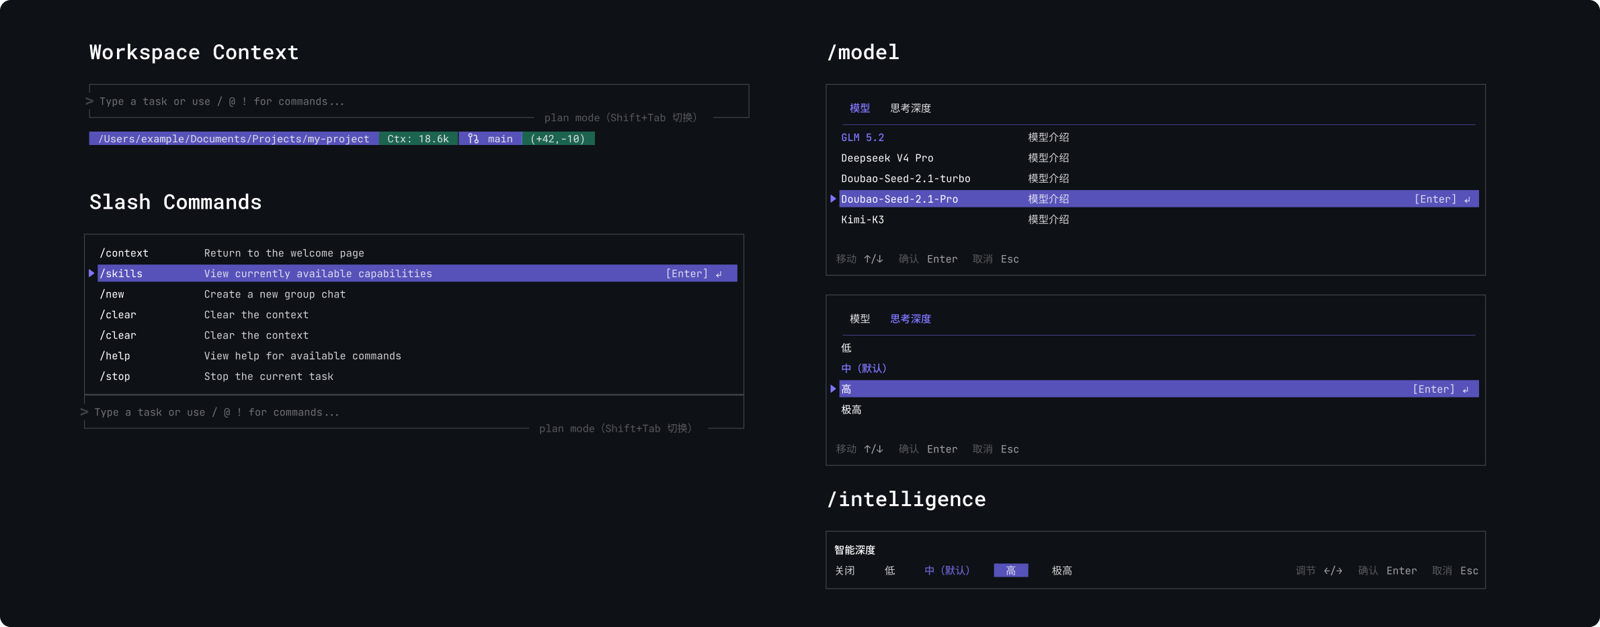This screenshot has width=1600, height=627.
Task: Select 中 (默认) in the 智能深度 row
Action: [947, 571]
